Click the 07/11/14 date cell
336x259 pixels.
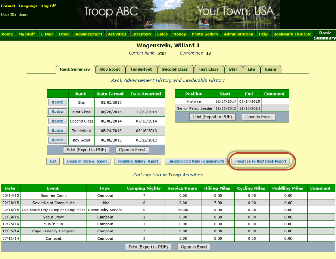coord(11,238)
